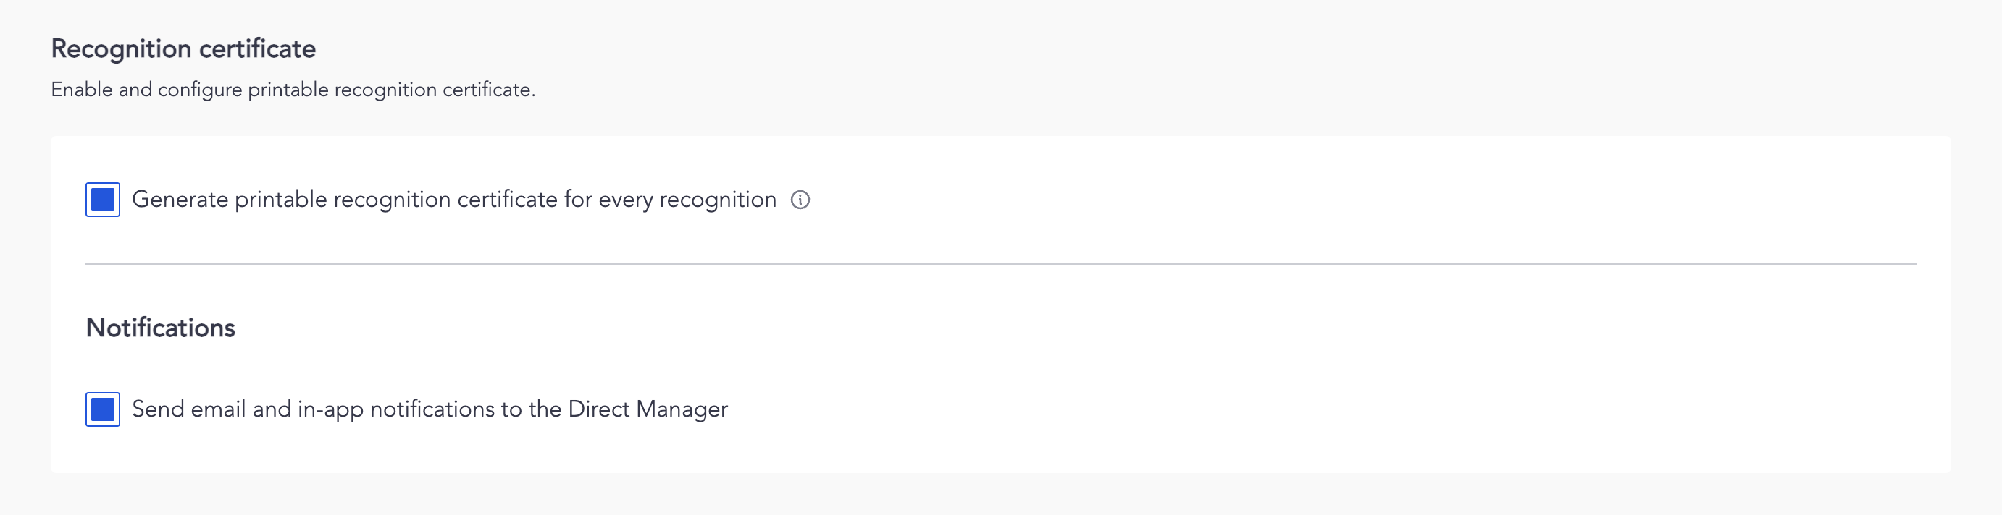Click 'in-app notifications' text in the label
This screenshot has width=2002, height=515.
(395, 409)
